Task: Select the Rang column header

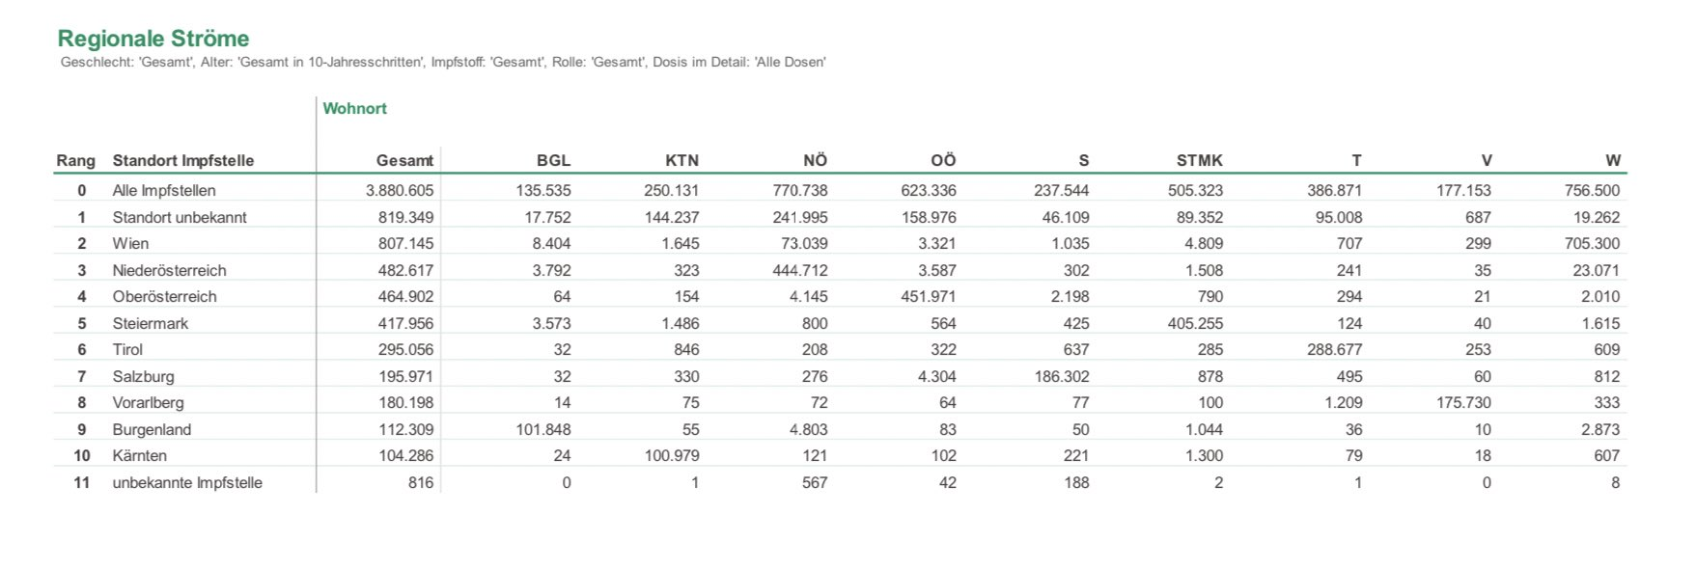Action: pos(75,160)
